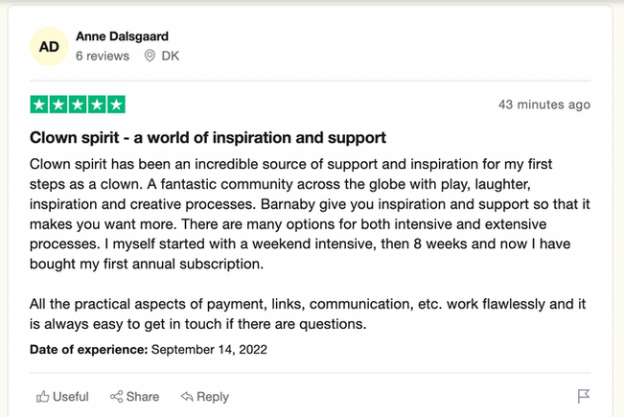Open the "Clown spirit" review title
This screenshot has height=417, width=624.
click(x=208, y=137)
